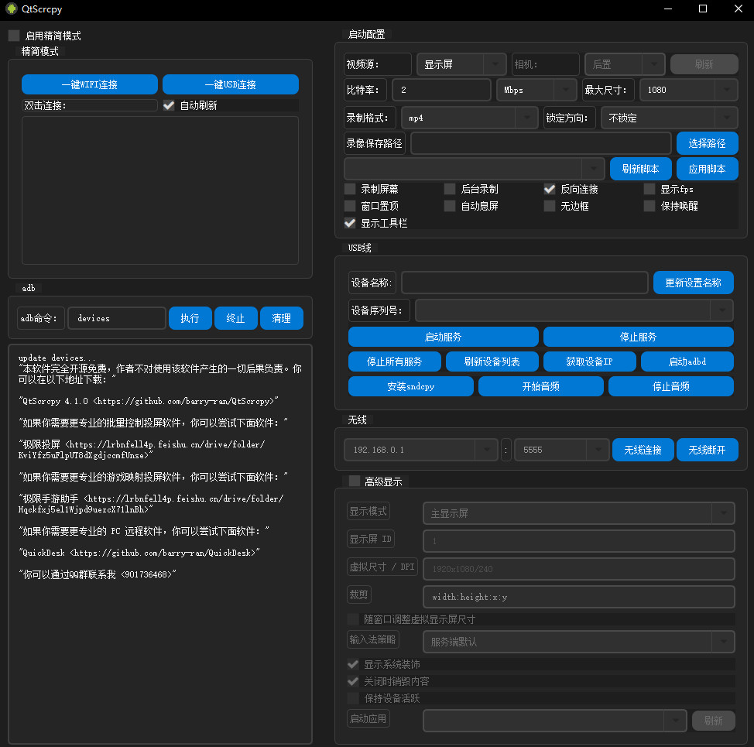Click the 'update devices...' log line
This screenshot has height=747, width=754.
57,358
